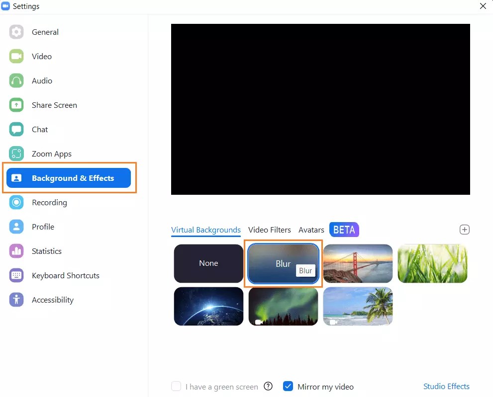The width and height of the screenshot is (493, 397).
Task: Open the Avatars tab
Action: pyautogui.click(x=311, y=230)
